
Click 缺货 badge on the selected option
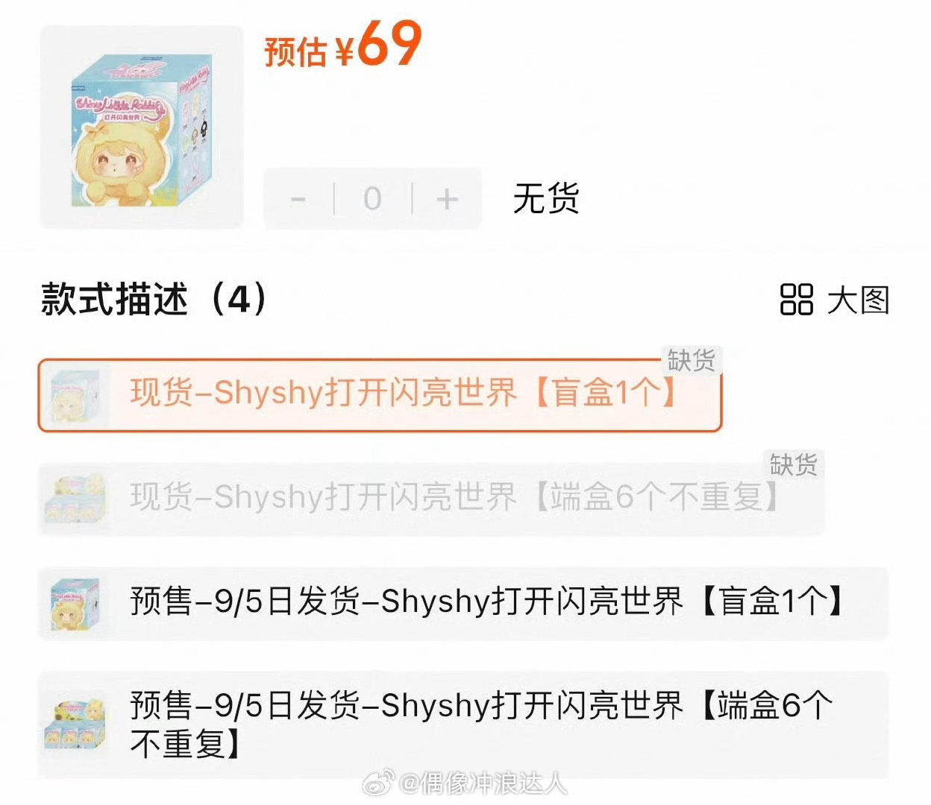[x=691, y=361]
